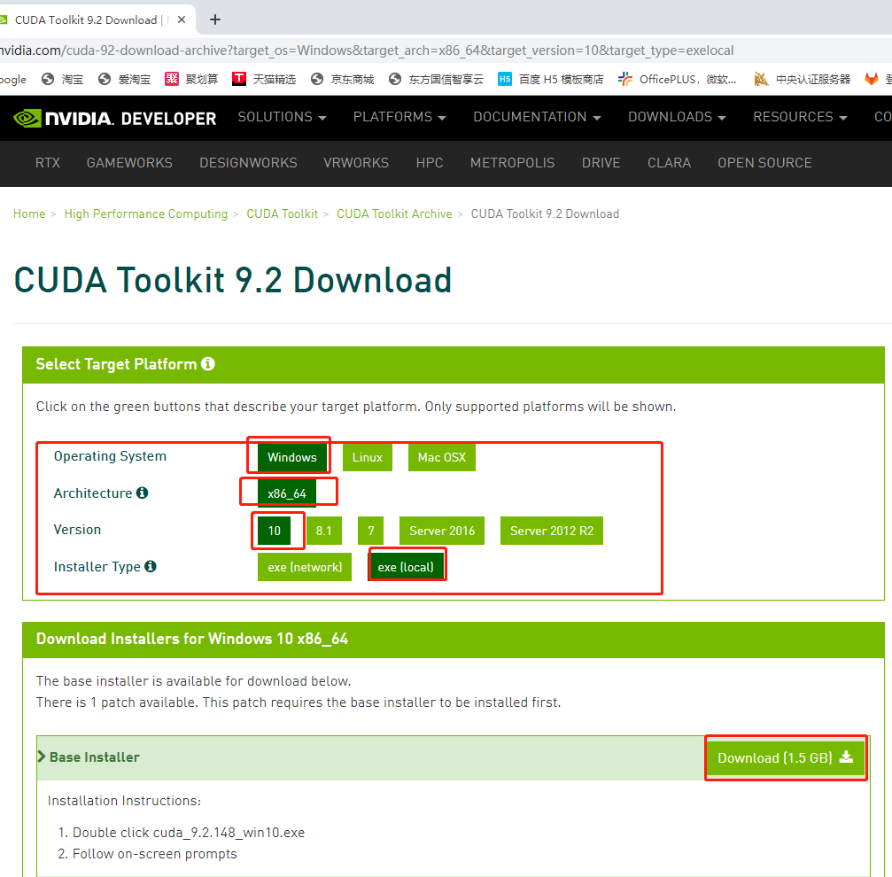Image resolution: width=892 pixels, height=877 pixels.
Task: Go to High Performance Computing breadcrumb
Action: [x=145, y=213]
